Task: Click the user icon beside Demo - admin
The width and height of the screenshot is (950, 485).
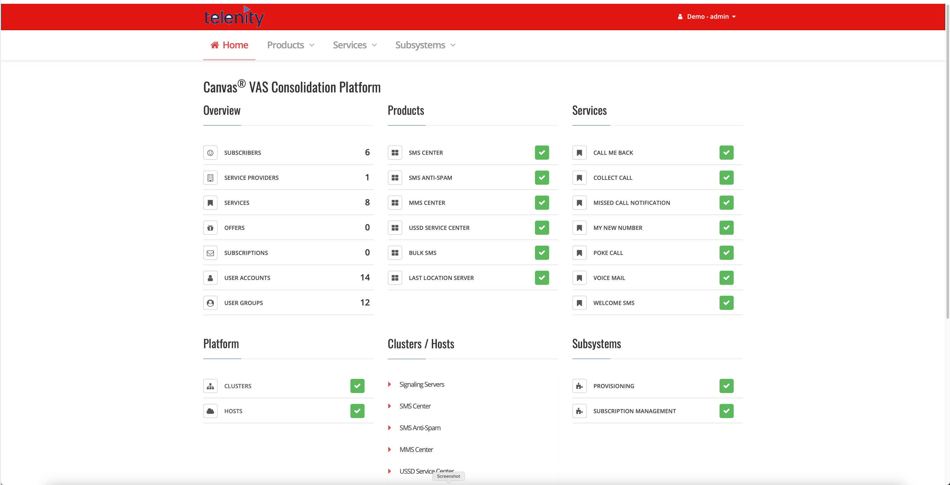Action: pos(680,17)
